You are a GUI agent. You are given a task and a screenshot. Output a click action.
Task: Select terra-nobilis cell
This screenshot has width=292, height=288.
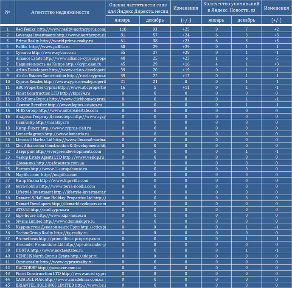60,186
